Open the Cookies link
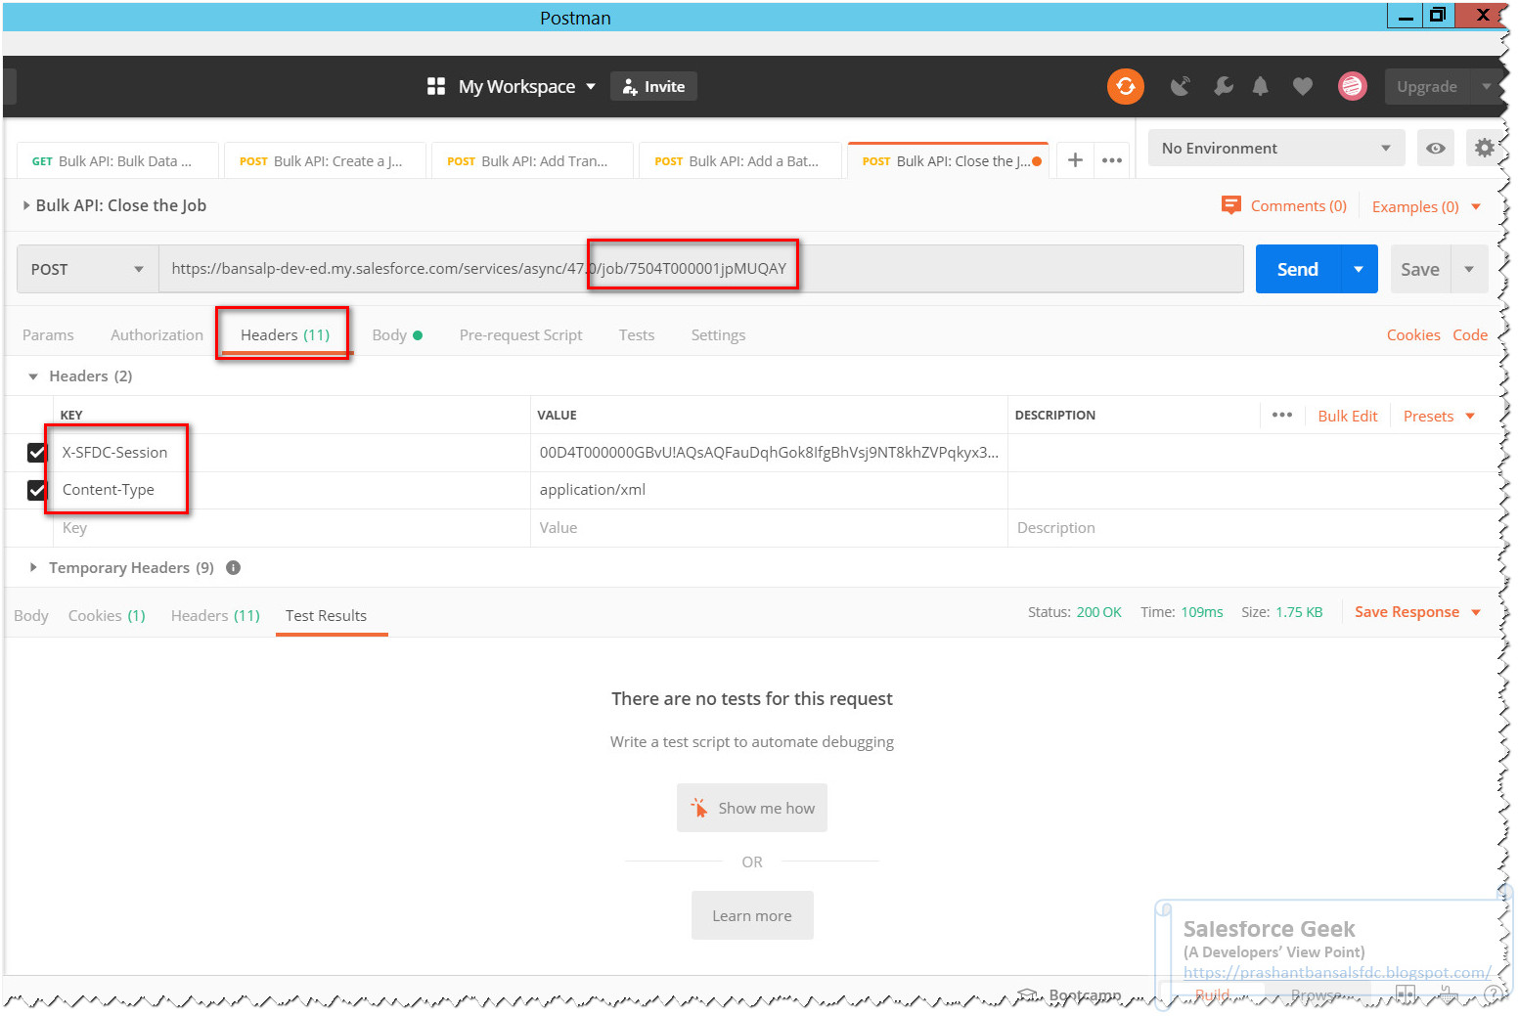This screenshot has height=1016, width=1519. pyautogui.click(x=1413, y=334)
